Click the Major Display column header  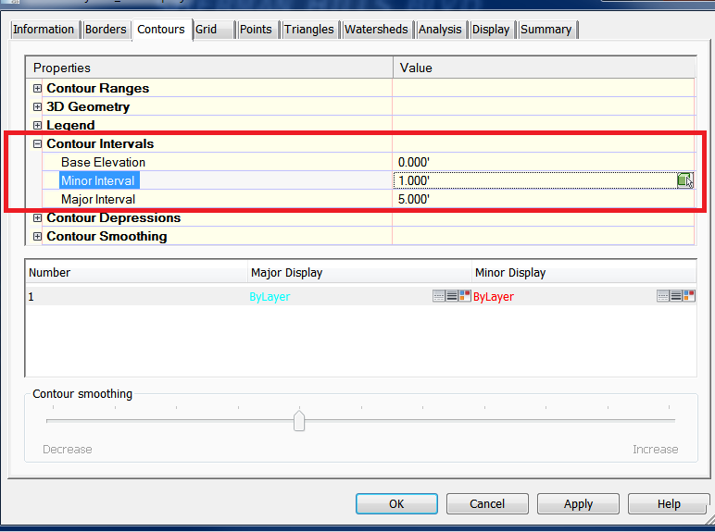click(x=359, y=272)
